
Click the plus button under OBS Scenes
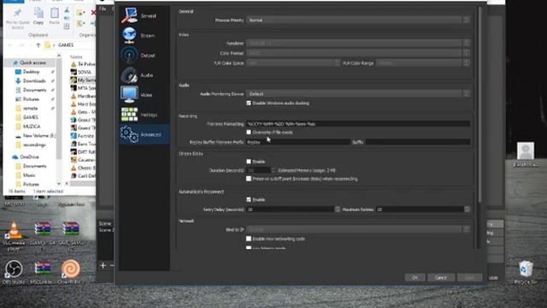click(x=103, y=266)
